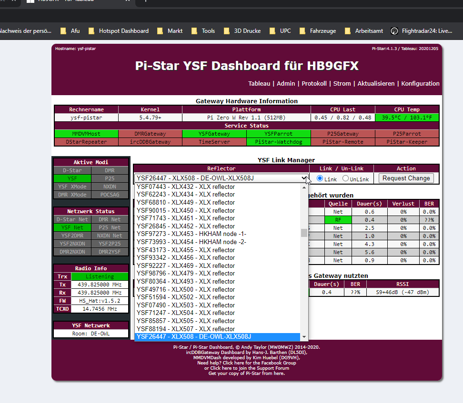Choose YSF49716 - XLX500 reflector option
This screenshot has width=463, height=403.
(217, 289)
